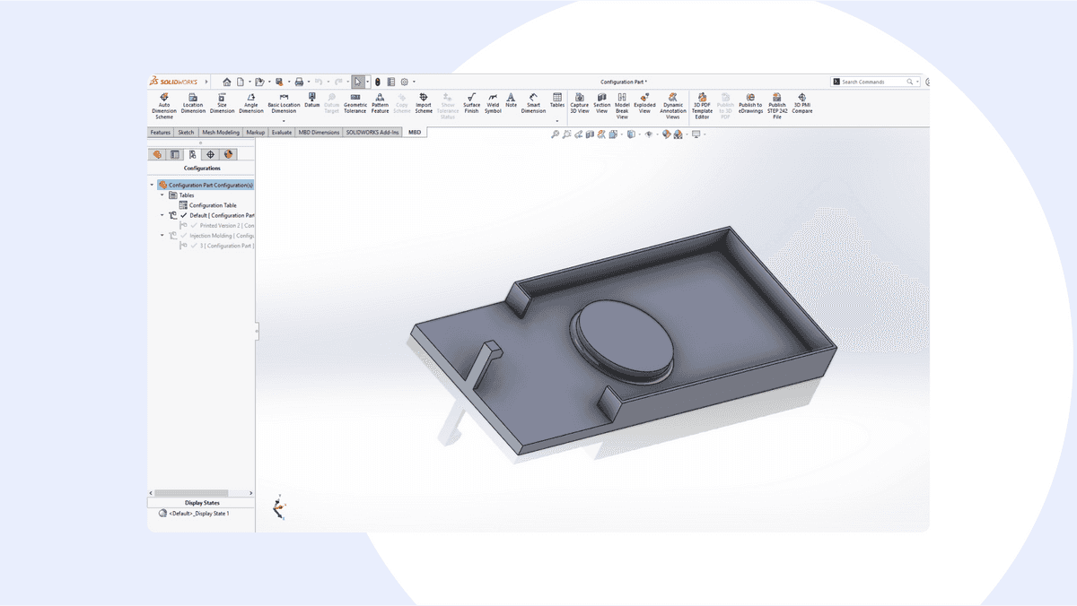The height and width of the screenshot is (606, 1077).
Task: Open Dynamic Annotation Views
Action: [x=673, y=105]
